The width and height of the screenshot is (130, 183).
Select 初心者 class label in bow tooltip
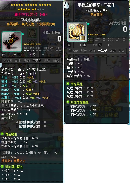click(x=8, y=60)
